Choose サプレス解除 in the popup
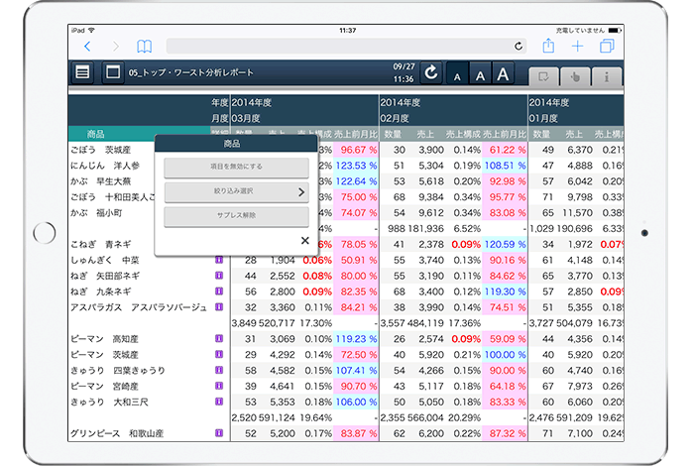Screen dimensions: 693x466 (x=236, y=216)
